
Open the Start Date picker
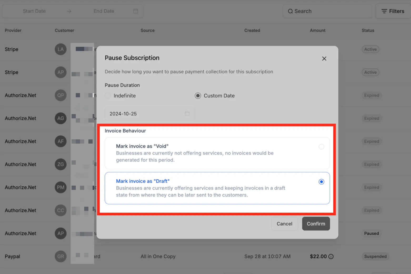[34, 11]
